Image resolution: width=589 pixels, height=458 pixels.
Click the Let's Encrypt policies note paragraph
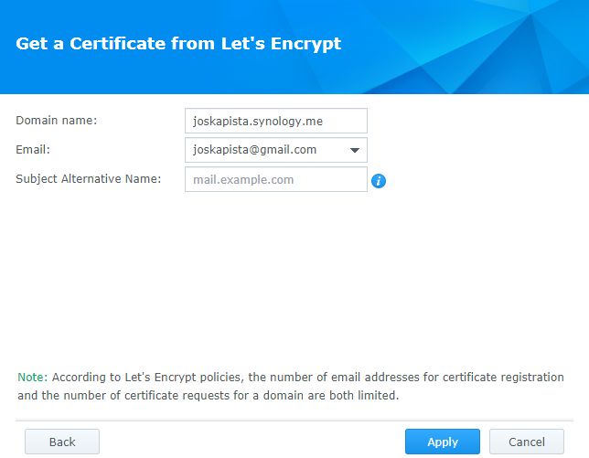(291, 386)
